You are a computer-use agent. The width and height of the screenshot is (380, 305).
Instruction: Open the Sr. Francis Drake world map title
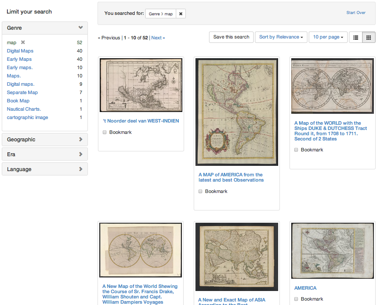pyautogui.click(x=140, y=294)
